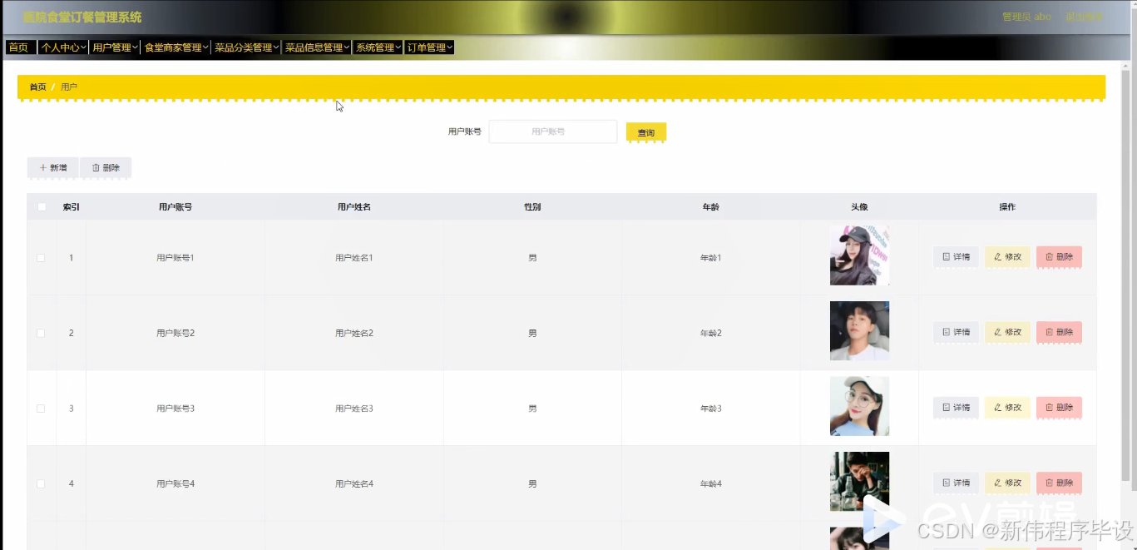The width and height of the screenshot is (1137, 550).
Task: Click the 年龄 column header
Action: coord(711,206)
